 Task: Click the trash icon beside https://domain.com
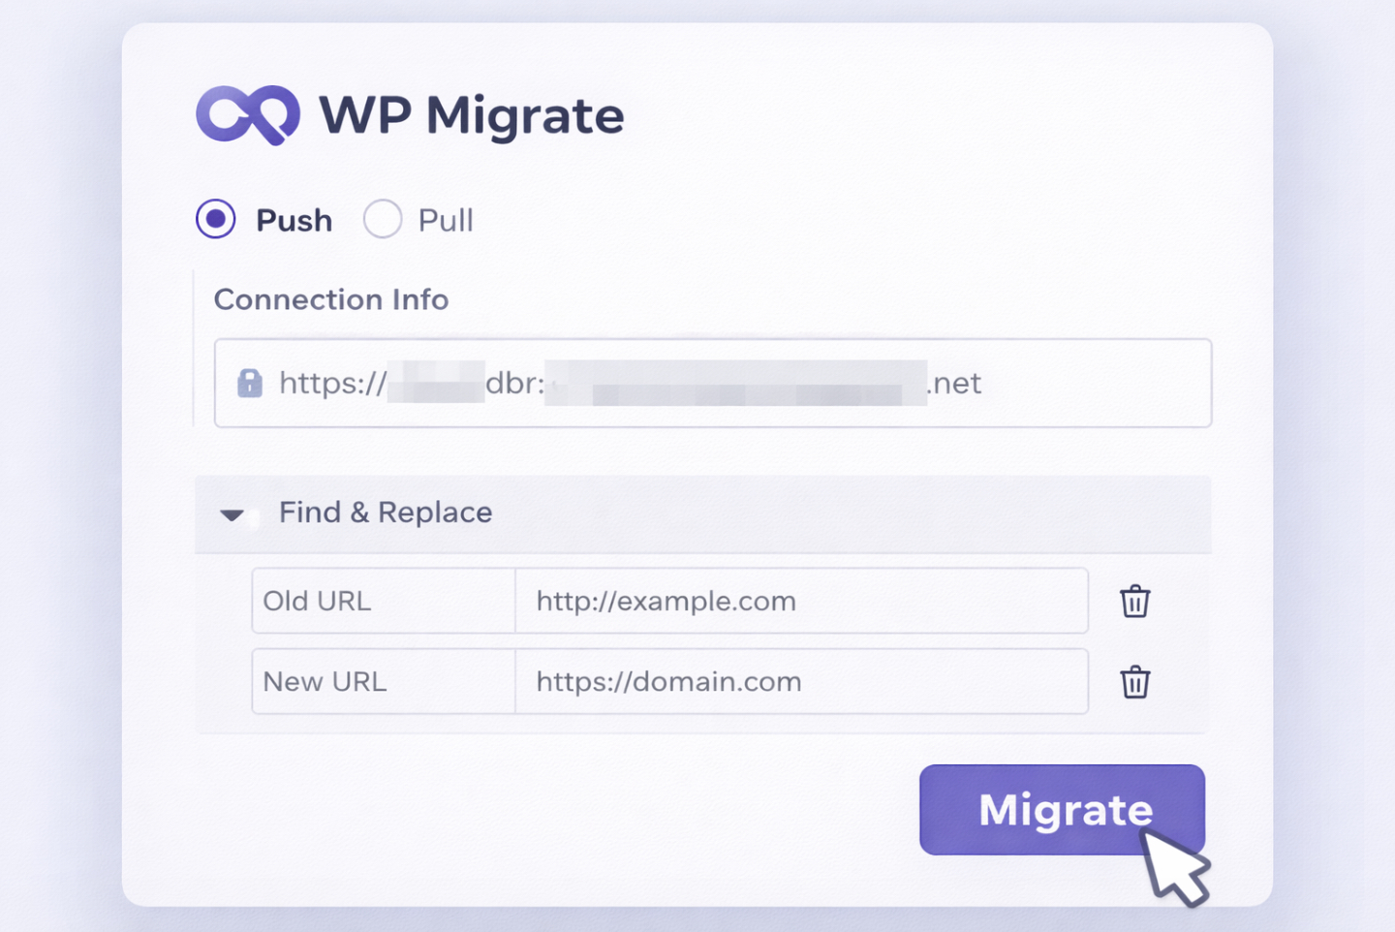coord(1134,682)
